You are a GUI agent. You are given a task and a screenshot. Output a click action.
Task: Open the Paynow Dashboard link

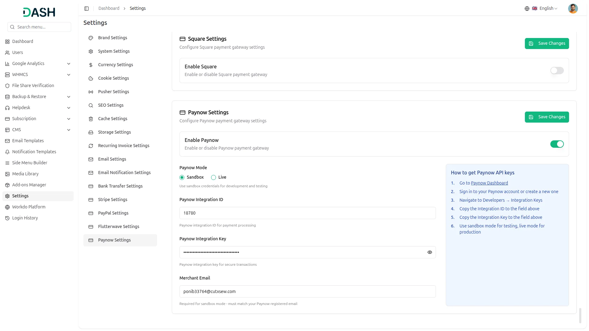point(489,183)
